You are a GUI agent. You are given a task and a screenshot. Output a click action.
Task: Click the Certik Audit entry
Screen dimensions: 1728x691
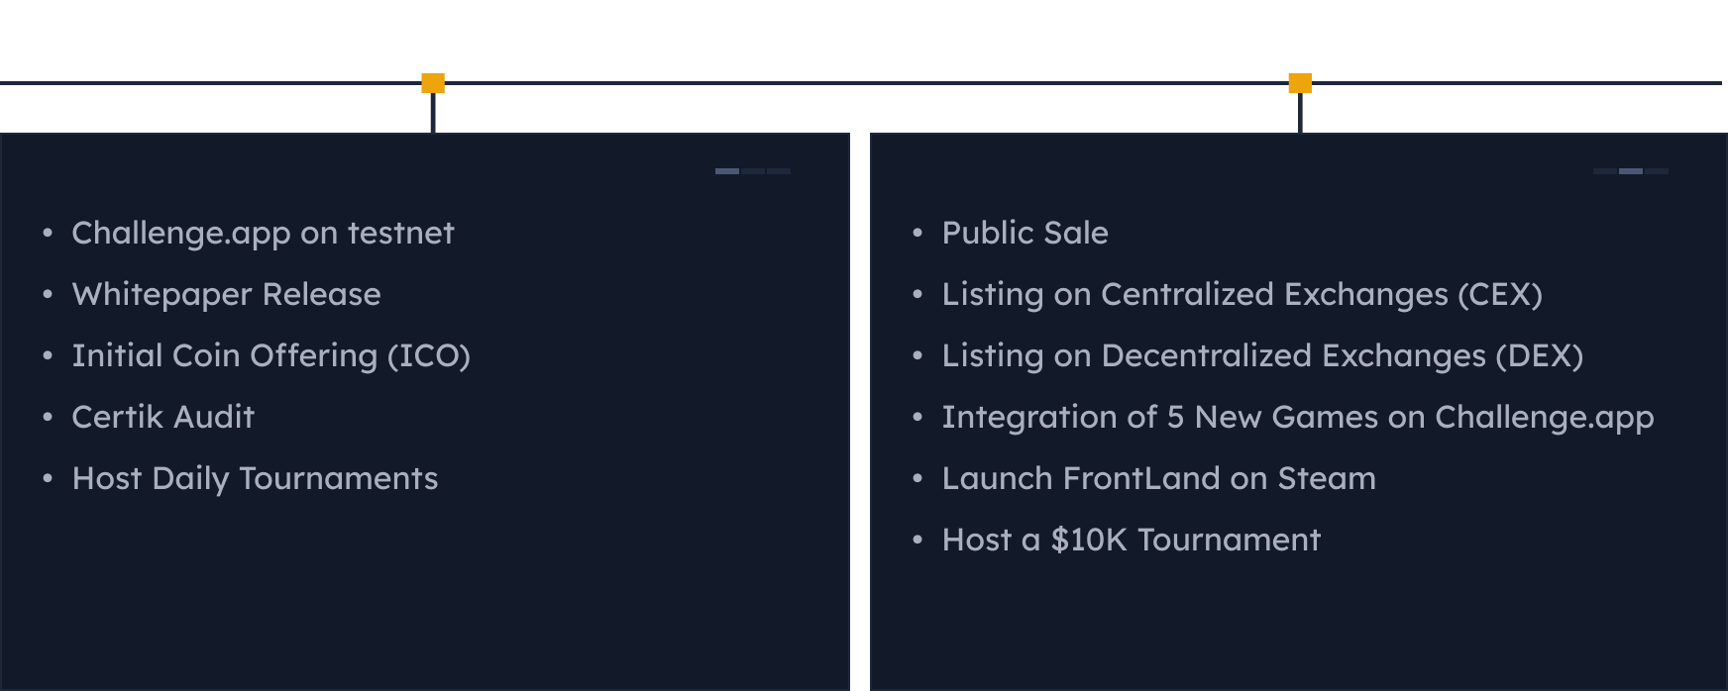162,417
